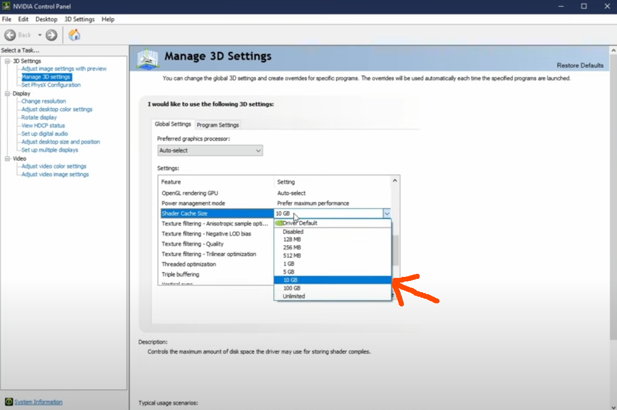
Task: Choose Disabled shader cache option
Action: 333,232
